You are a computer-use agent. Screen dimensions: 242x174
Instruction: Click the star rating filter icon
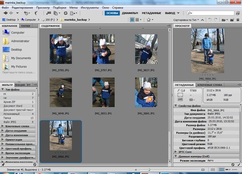tap(150, 20)
